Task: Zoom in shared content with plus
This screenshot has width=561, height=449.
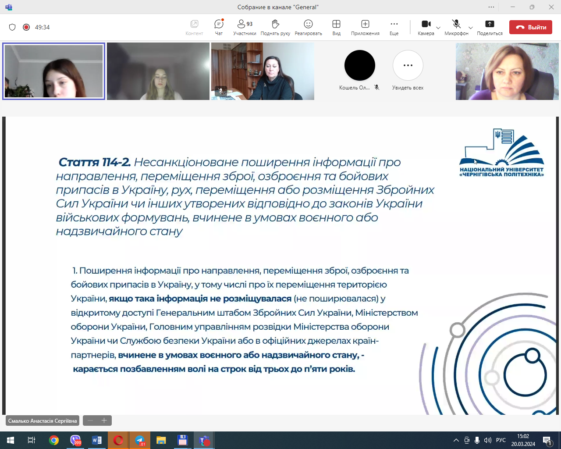Action: click(104, 420)
